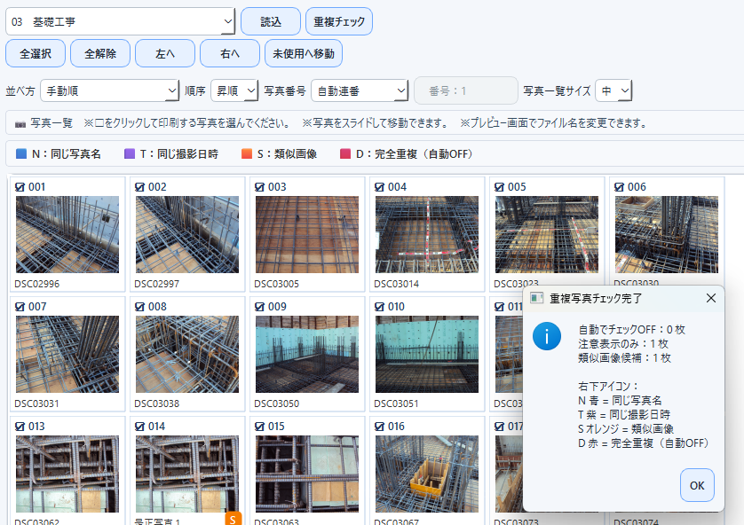Click file name DSC02996

point(37,284)
